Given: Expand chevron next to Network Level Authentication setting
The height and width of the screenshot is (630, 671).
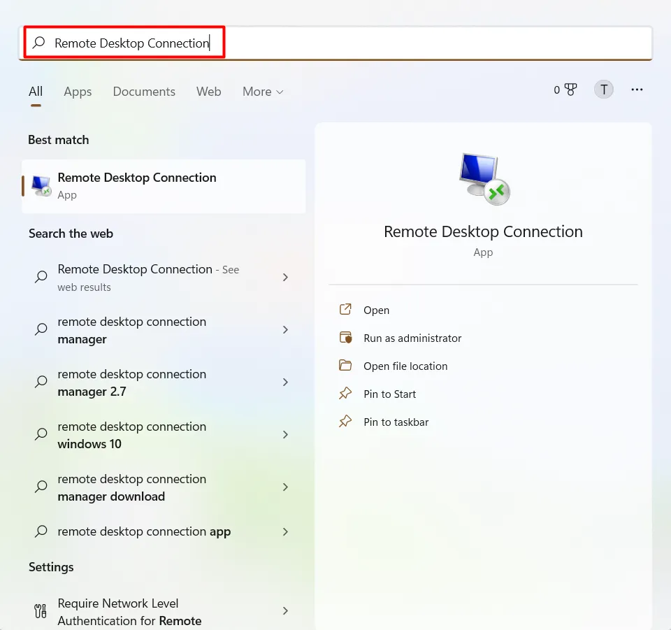Looking at the screenshot, I should click(x=285, y=610).
